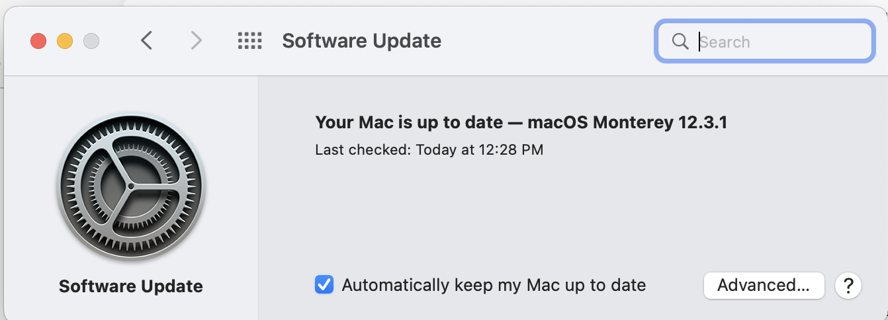Click the gray zoom window button

tap(91, 42)
